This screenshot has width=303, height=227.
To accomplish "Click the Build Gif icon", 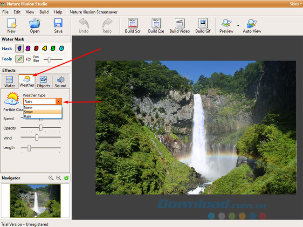I will pos(203,25).
